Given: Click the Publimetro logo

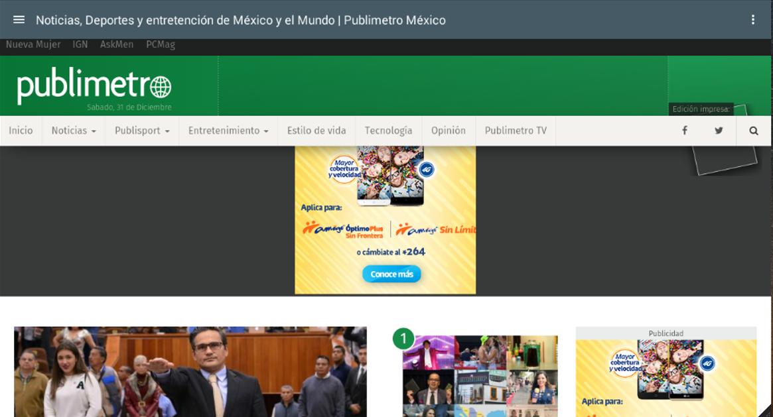Looking at the screenshot, I should tap(94, 85).
